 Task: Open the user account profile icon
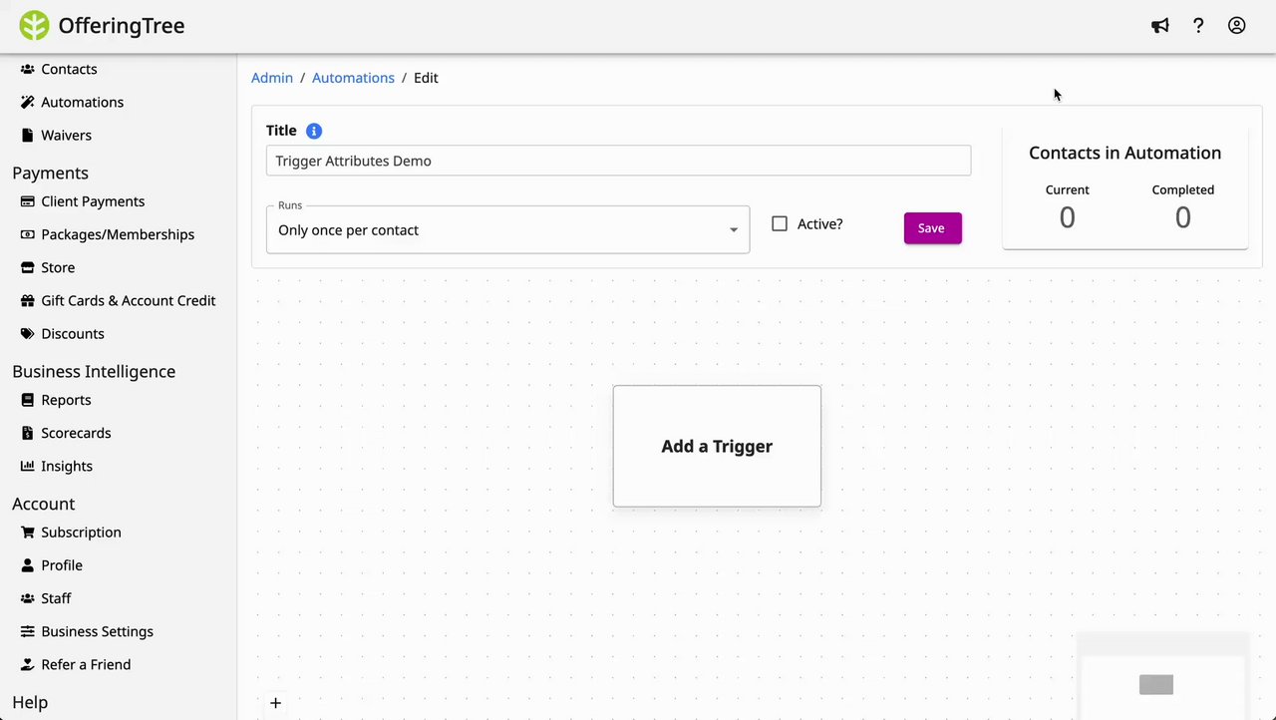[x=1236, y=26]
